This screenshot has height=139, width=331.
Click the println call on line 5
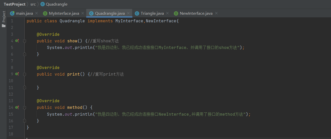(84, 47)
